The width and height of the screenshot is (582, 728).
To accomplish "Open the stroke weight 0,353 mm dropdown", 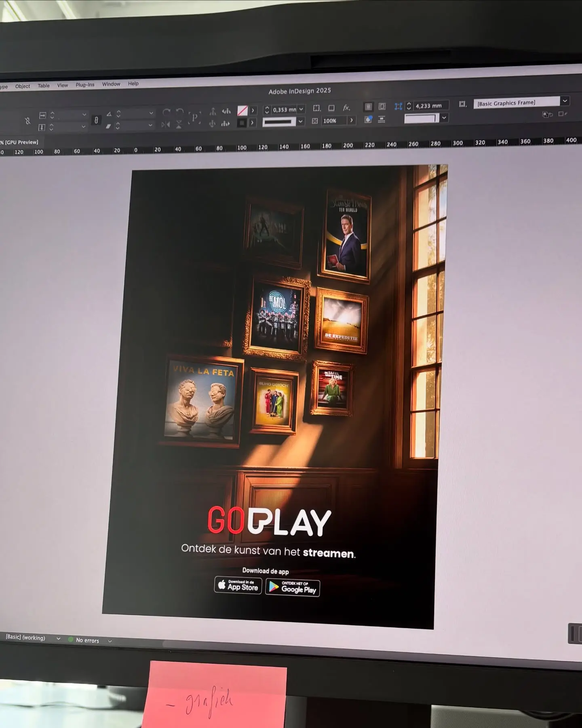I will [301, 109].
